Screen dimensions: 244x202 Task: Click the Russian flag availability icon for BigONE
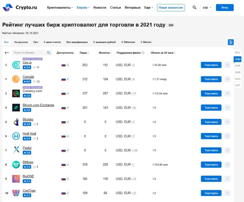(x=64, y=179)
